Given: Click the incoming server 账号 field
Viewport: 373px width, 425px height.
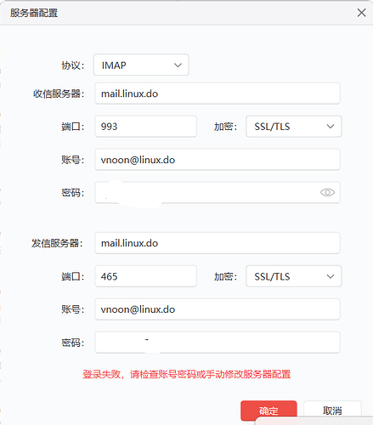Looking at the screenshot, I should click(218, 160).
